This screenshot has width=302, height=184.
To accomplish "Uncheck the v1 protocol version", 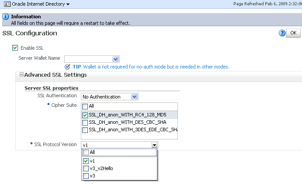I will 86,161.
